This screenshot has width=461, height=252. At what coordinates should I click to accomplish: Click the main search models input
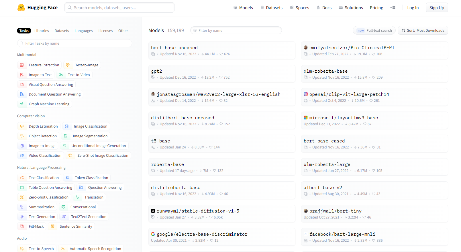tap(119, 7)
